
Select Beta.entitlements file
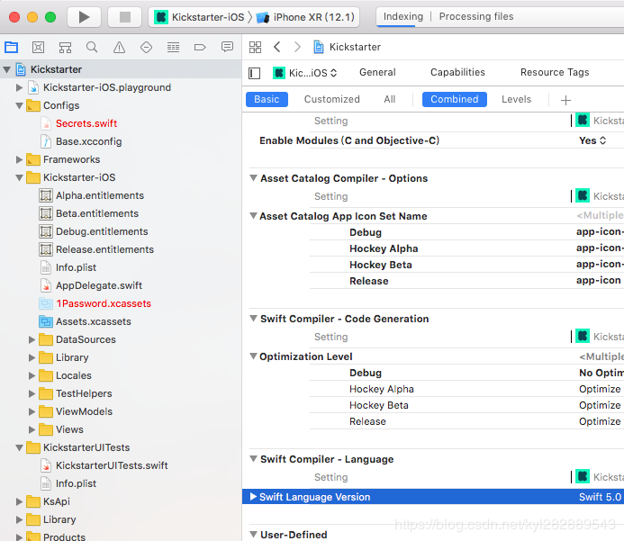[x=97, y=213]
